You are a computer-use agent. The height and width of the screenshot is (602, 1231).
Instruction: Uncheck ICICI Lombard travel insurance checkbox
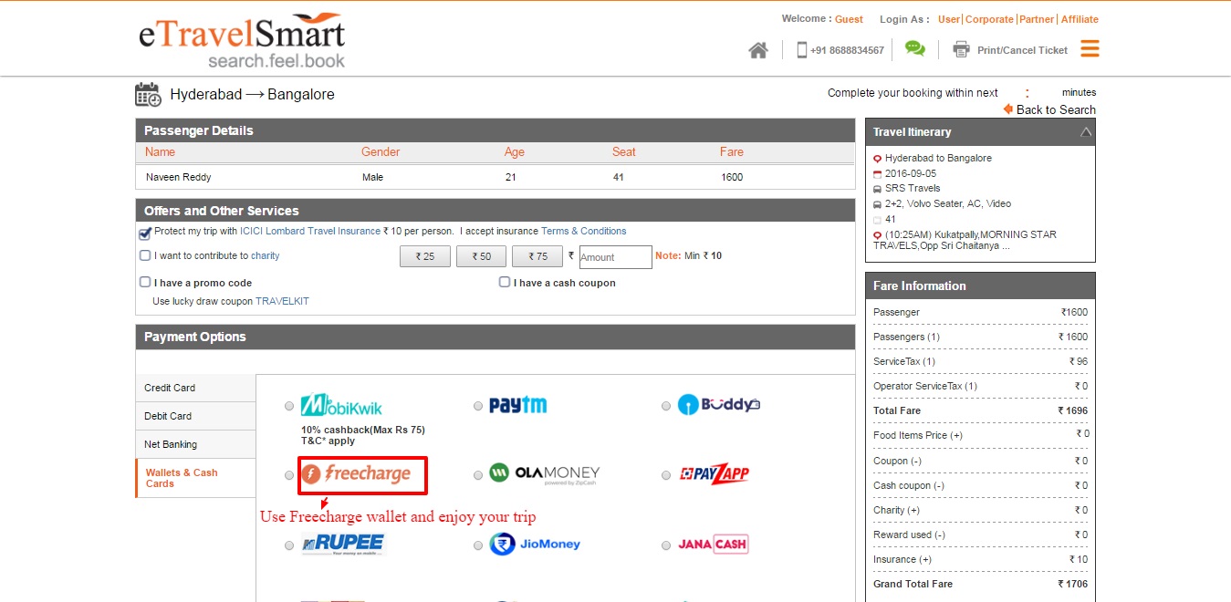point(145,233)
